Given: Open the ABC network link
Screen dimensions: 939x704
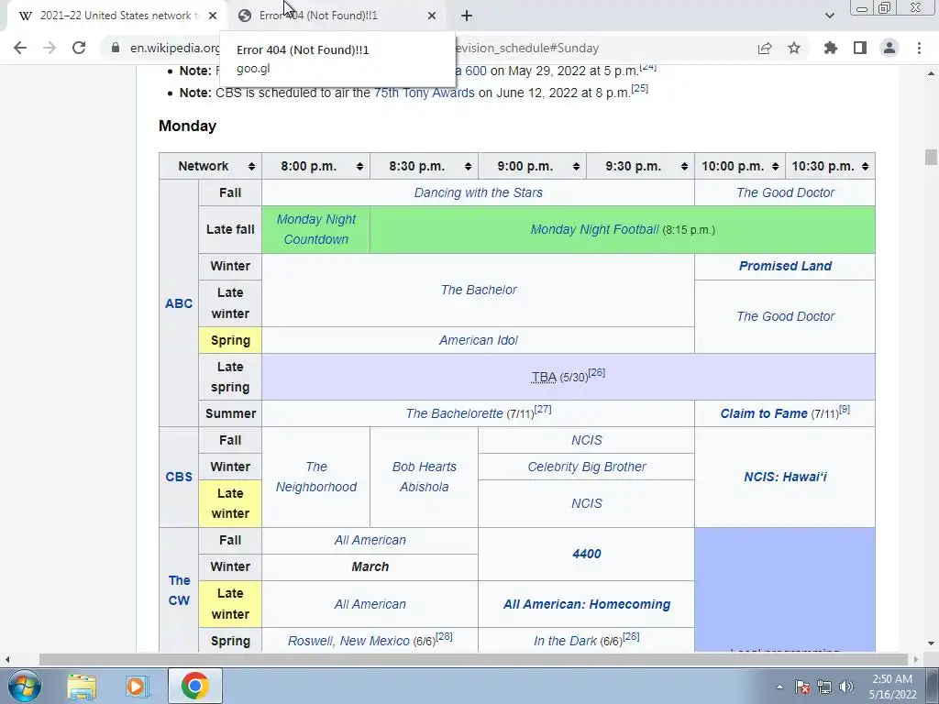Looking at the screenshot, I should tap(179, 303).
